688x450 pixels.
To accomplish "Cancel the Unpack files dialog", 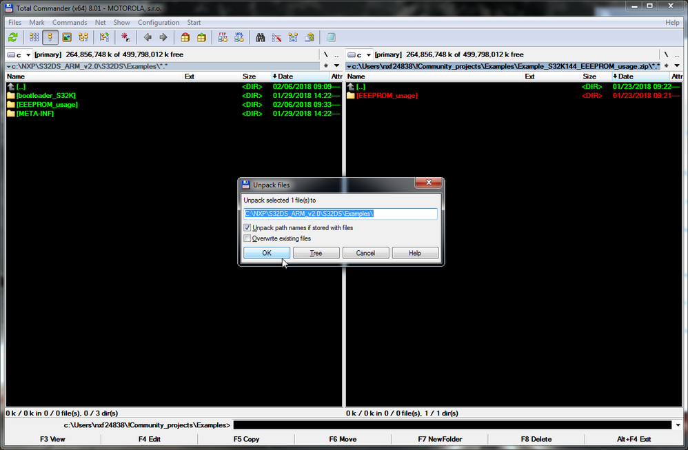I will point(365,253).
